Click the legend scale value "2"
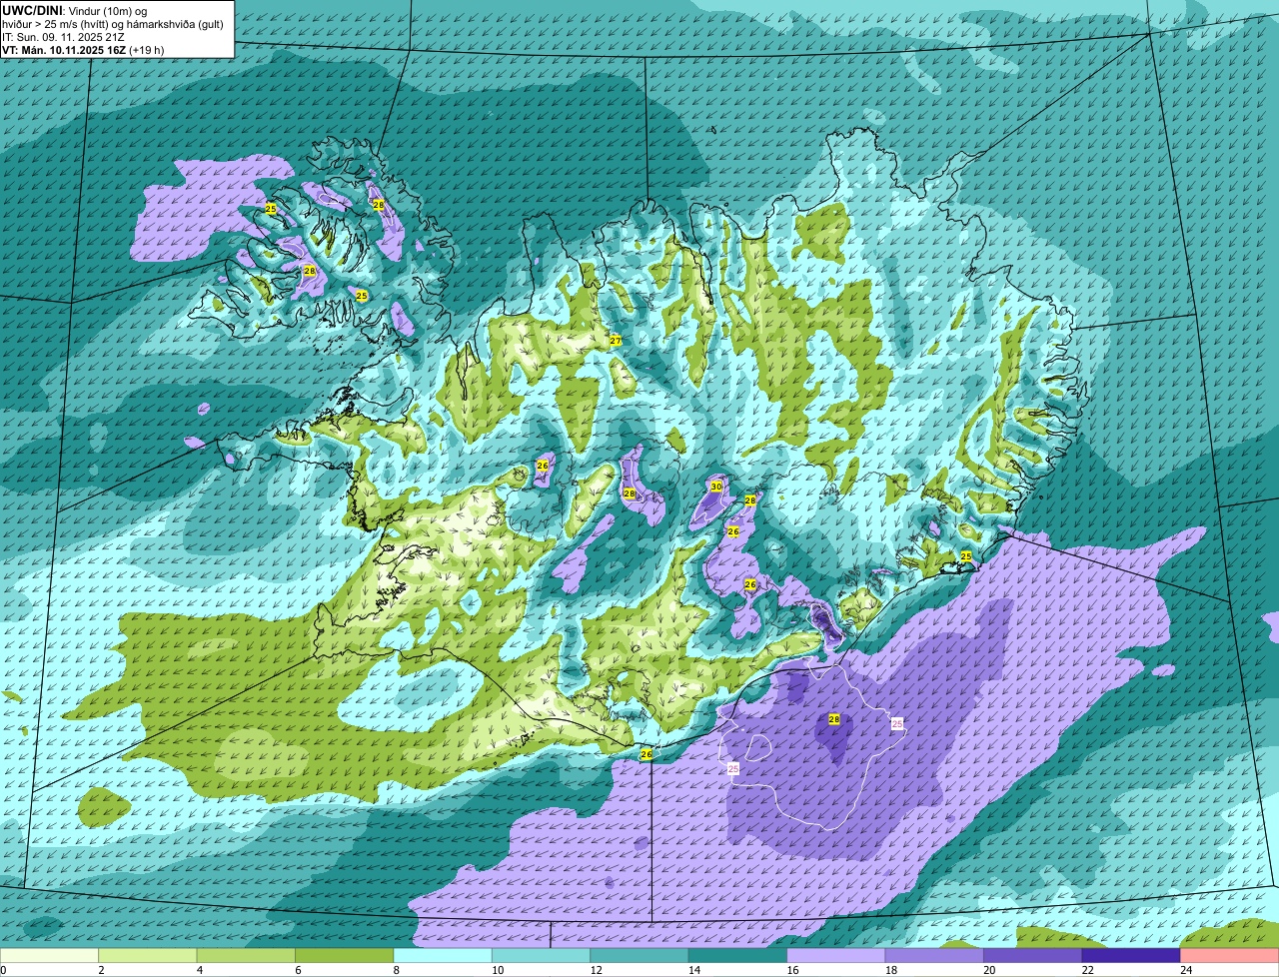Image resolution: width=1279 pixels, height=977 pixels. pos(101,970)
